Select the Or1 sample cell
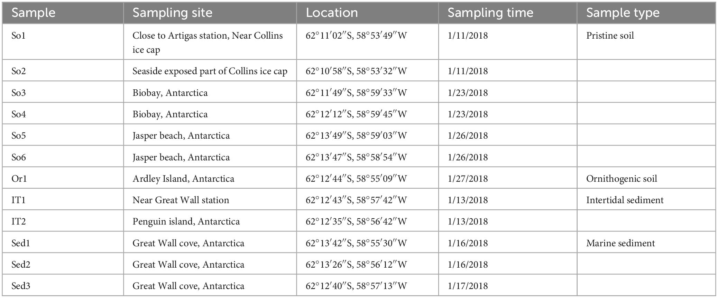 pos(63,178)
